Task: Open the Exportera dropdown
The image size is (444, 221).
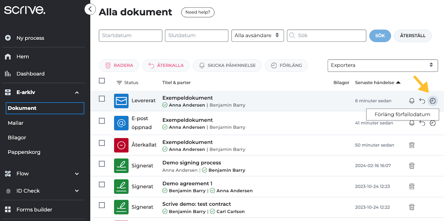Action: click(382, 65)
